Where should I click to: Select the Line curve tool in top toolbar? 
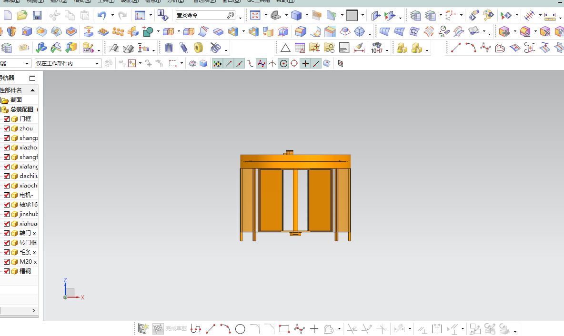pos(456,48)
